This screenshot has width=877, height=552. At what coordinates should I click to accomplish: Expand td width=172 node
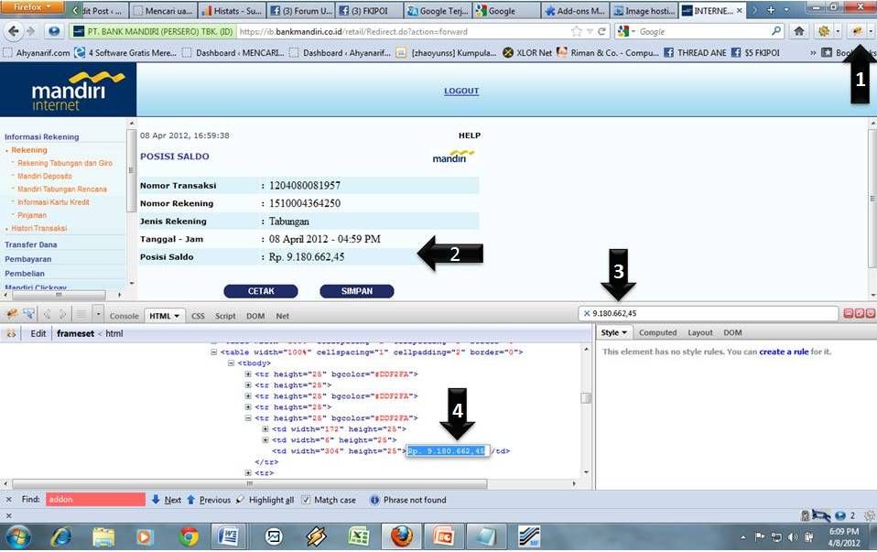(x=265, y=429)
